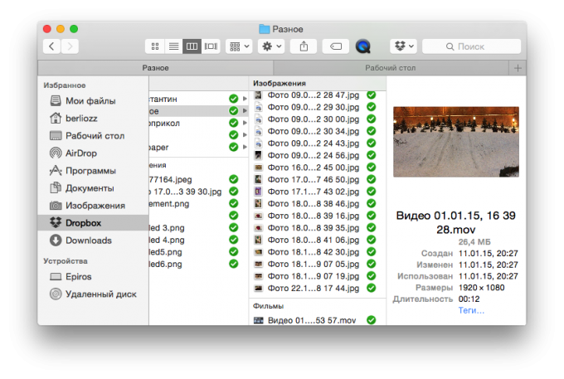The height and width of the screenshot is (379, 564).
Task: Switch to icon view in the toolbar
Action: click(154, 46)
